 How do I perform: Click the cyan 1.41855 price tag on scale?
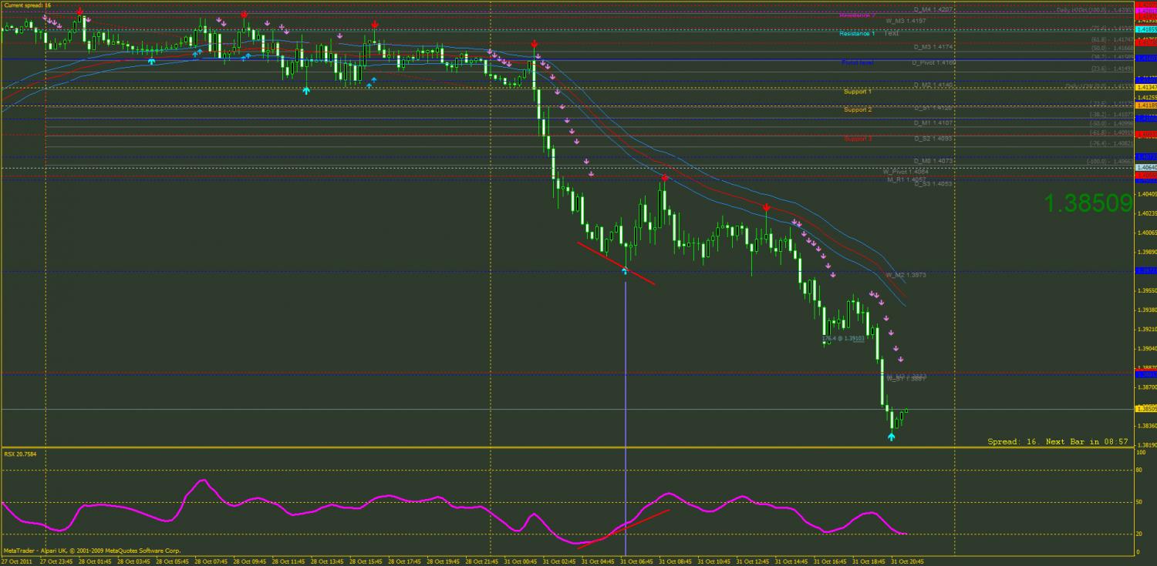coord(1146,29)
